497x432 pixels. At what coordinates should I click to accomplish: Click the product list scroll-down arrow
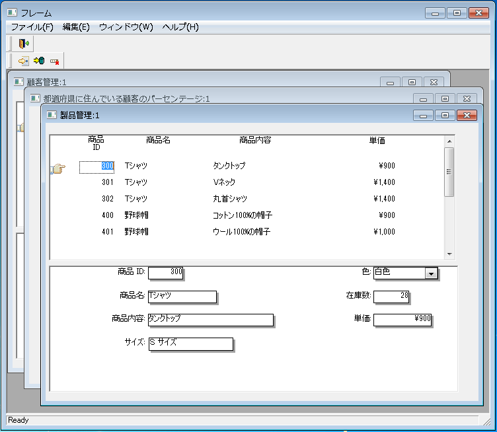[449, 254]
